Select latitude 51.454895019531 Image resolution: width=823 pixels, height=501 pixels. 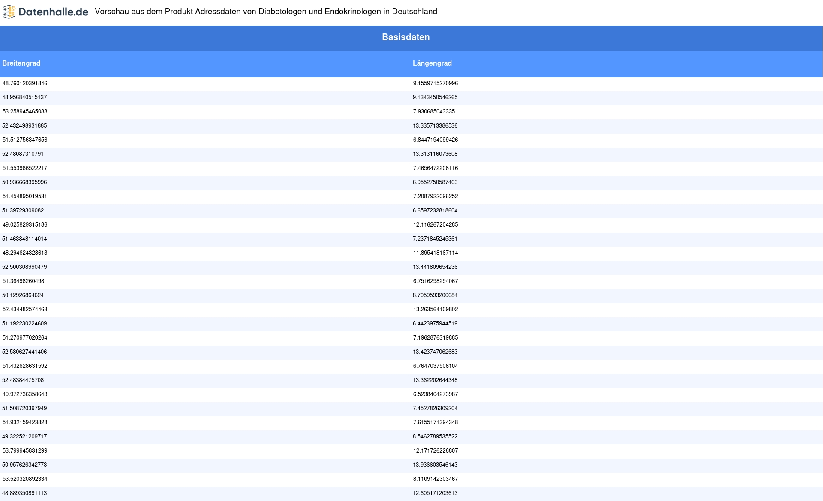point(25,197)
